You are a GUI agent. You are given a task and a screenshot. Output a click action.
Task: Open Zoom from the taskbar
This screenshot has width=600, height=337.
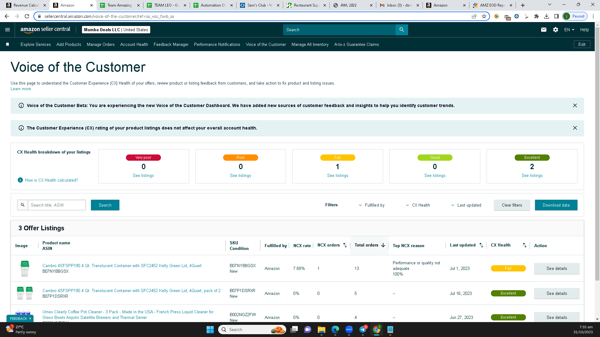pyautogui.click(x=349, y=330)
